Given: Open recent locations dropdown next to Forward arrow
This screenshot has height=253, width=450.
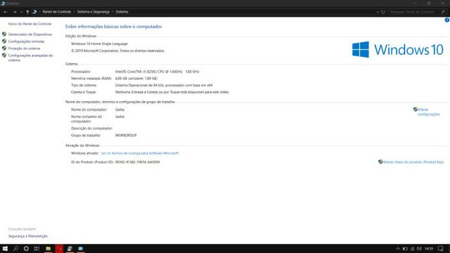Looking at the screenshot, I should click(x=21, y=12).
